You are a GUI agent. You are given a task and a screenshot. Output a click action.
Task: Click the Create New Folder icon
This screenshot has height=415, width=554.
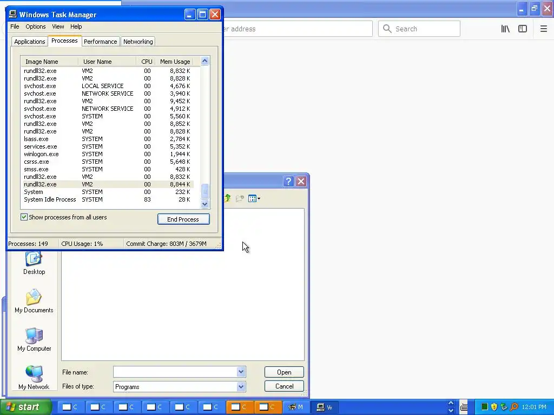(x=240, y=198)
